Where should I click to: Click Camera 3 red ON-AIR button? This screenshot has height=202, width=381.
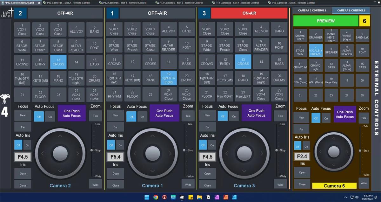pyautogui.click(x=250, y=13)
